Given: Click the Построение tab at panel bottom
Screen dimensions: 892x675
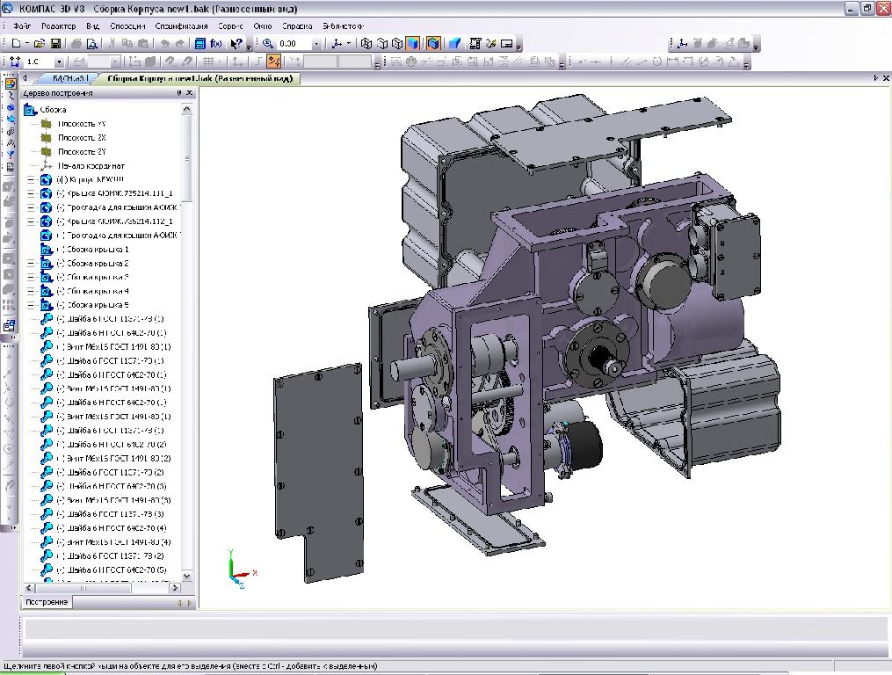Looking at the screenshot, I should click(x=47, y=602).
